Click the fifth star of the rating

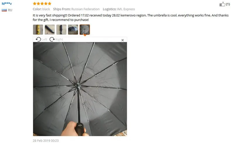coord(49,4)
